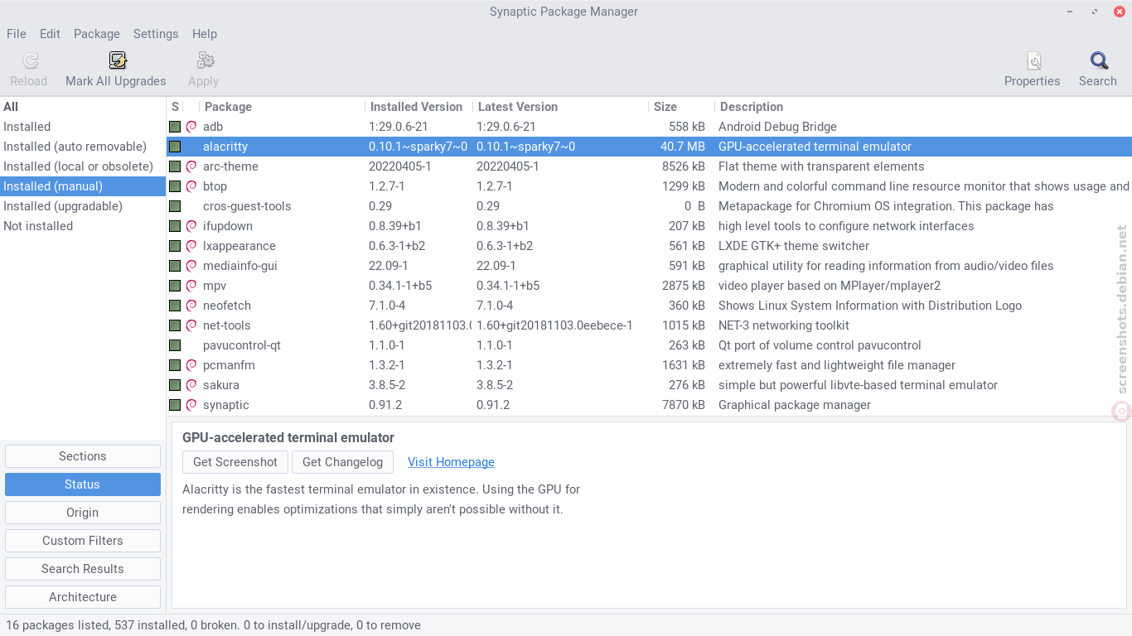Image resolution: width=1132 pixels, height=636 pixels.
Task: Click the Debian swirl icon next to adb
Action: [191, 127]
